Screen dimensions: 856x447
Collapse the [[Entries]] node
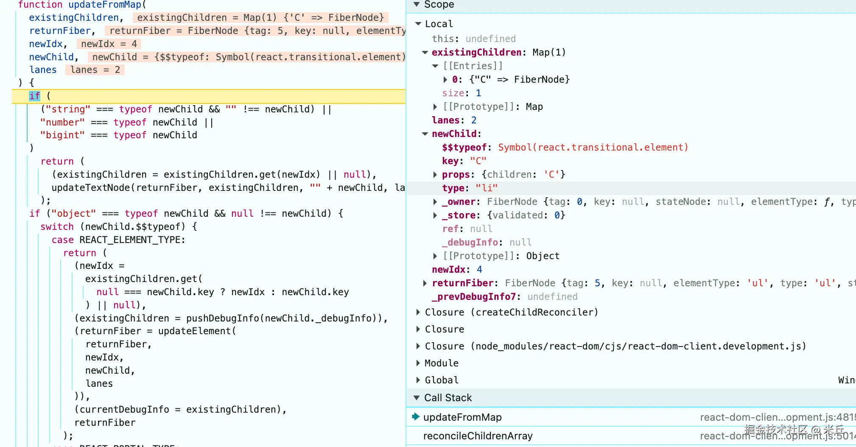pyautogui.click(x=435, y=66)
